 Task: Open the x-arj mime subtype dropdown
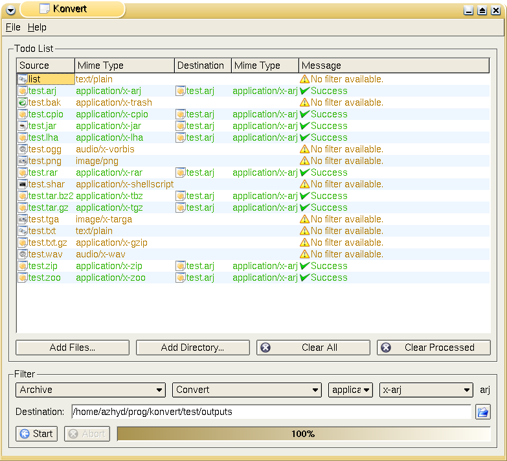[x=426, y=390]
